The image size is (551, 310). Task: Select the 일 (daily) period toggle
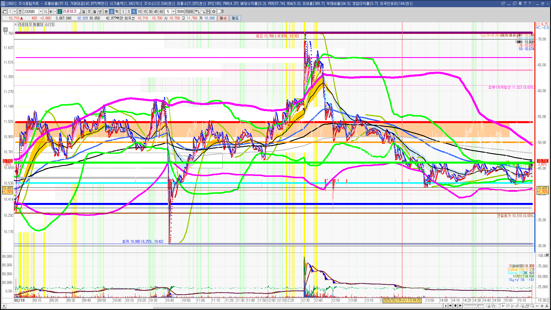click(x=84, y=11)
